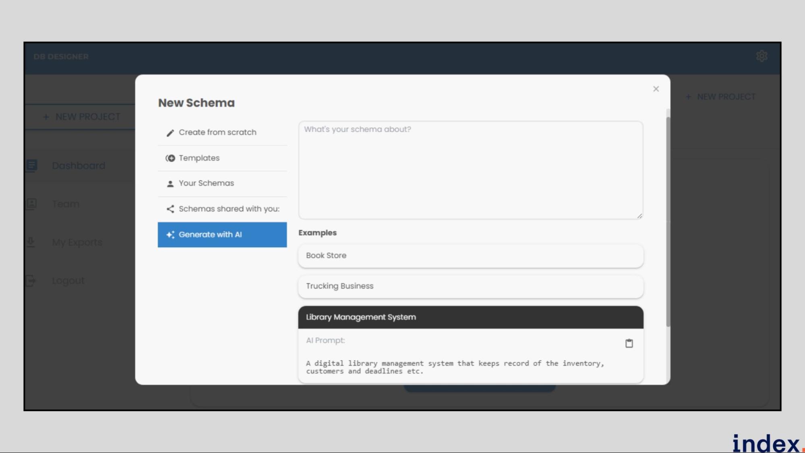Copy the AI prompt using the clipboard icon
The image size is (805, 453).
click(x=629, y=343)
